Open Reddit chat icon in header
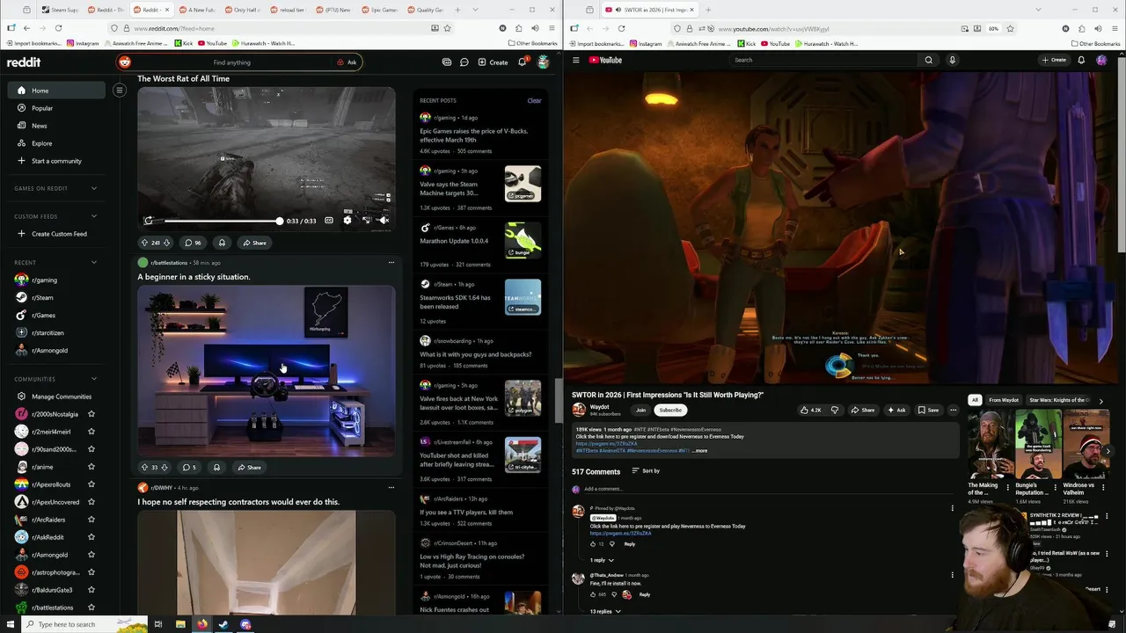The width and height of the screenshot is (1126, 633). point(464,62)
